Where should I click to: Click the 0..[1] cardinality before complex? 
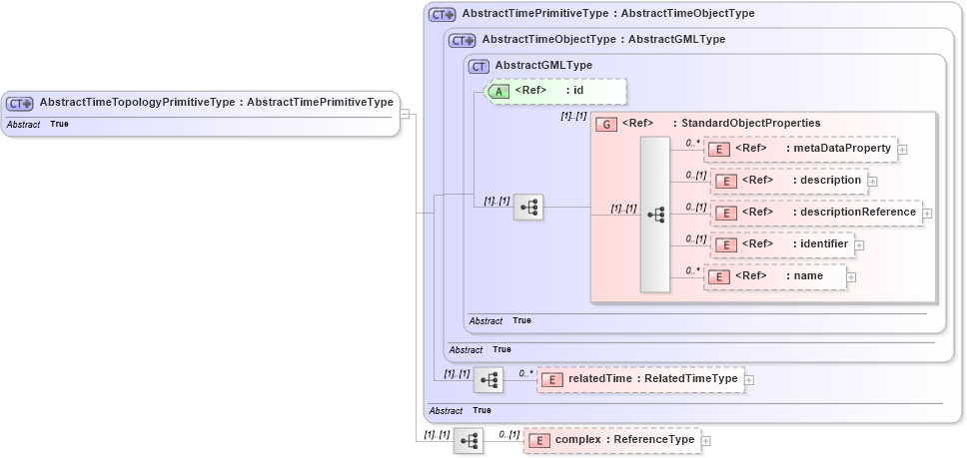click(509, 434)
